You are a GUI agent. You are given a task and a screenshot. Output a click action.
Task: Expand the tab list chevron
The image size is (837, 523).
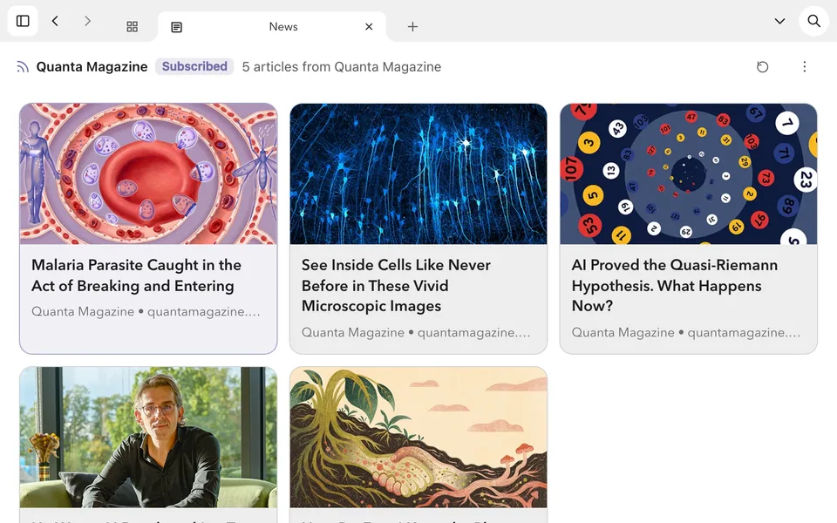coord(779,21)
